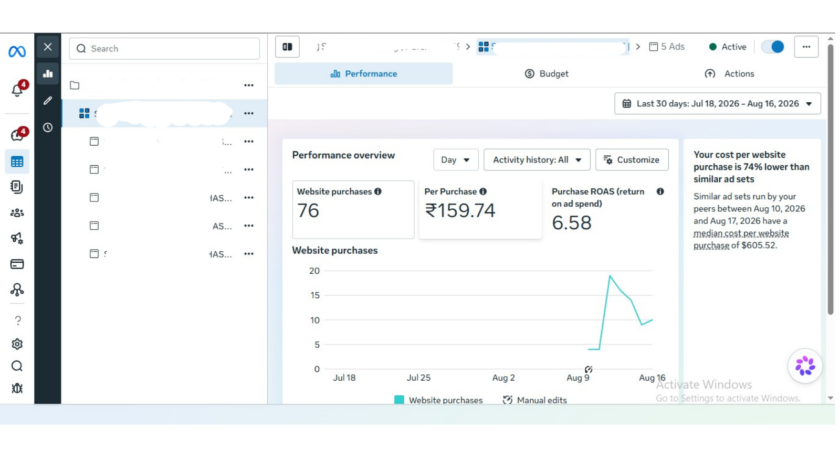
Task: Open the Audiences people icon
Action: click(x=17, y=213)
